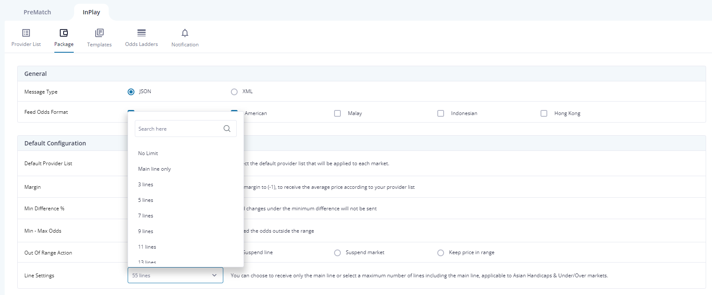This screenshot has height=295, width=712.
Task: Tick the Hong Kong odds format
Action: coord(544,113)
